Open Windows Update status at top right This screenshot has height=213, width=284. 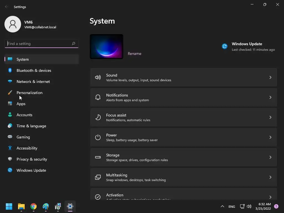[x=248, y=47]
